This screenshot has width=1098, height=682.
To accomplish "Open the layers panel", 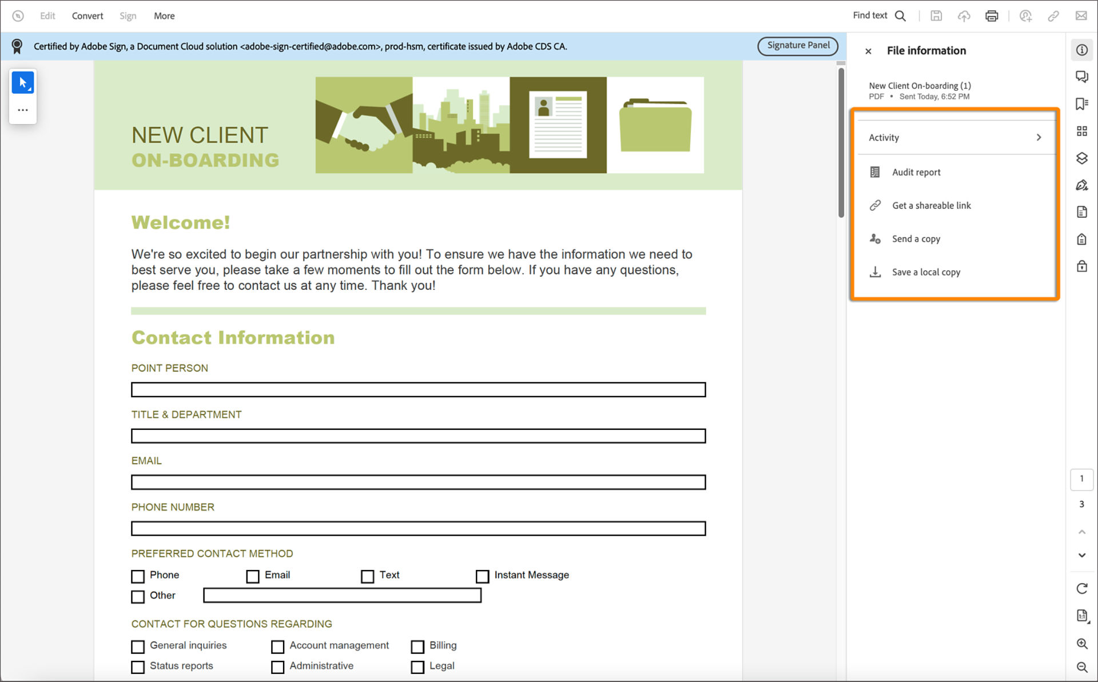I will pos(1082,158).
